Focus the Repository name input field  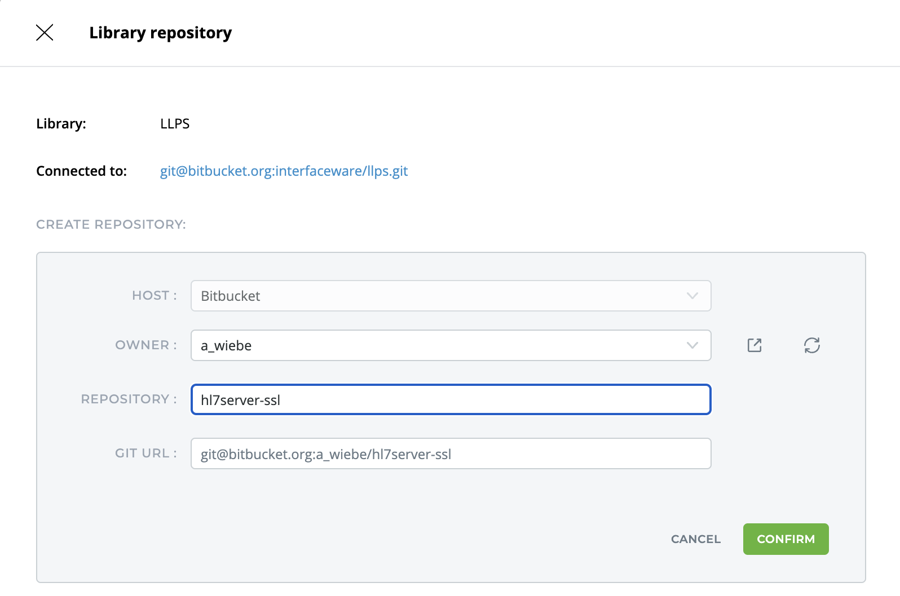[x=450, y=400]
